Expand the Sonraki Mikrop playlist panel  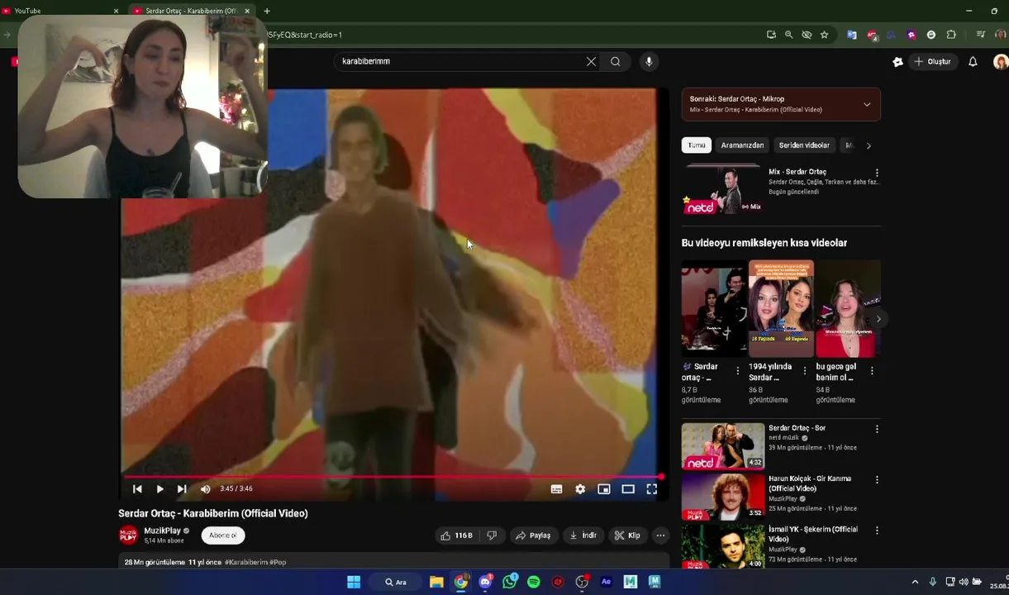pyautogui.click(x=867, y=105)
